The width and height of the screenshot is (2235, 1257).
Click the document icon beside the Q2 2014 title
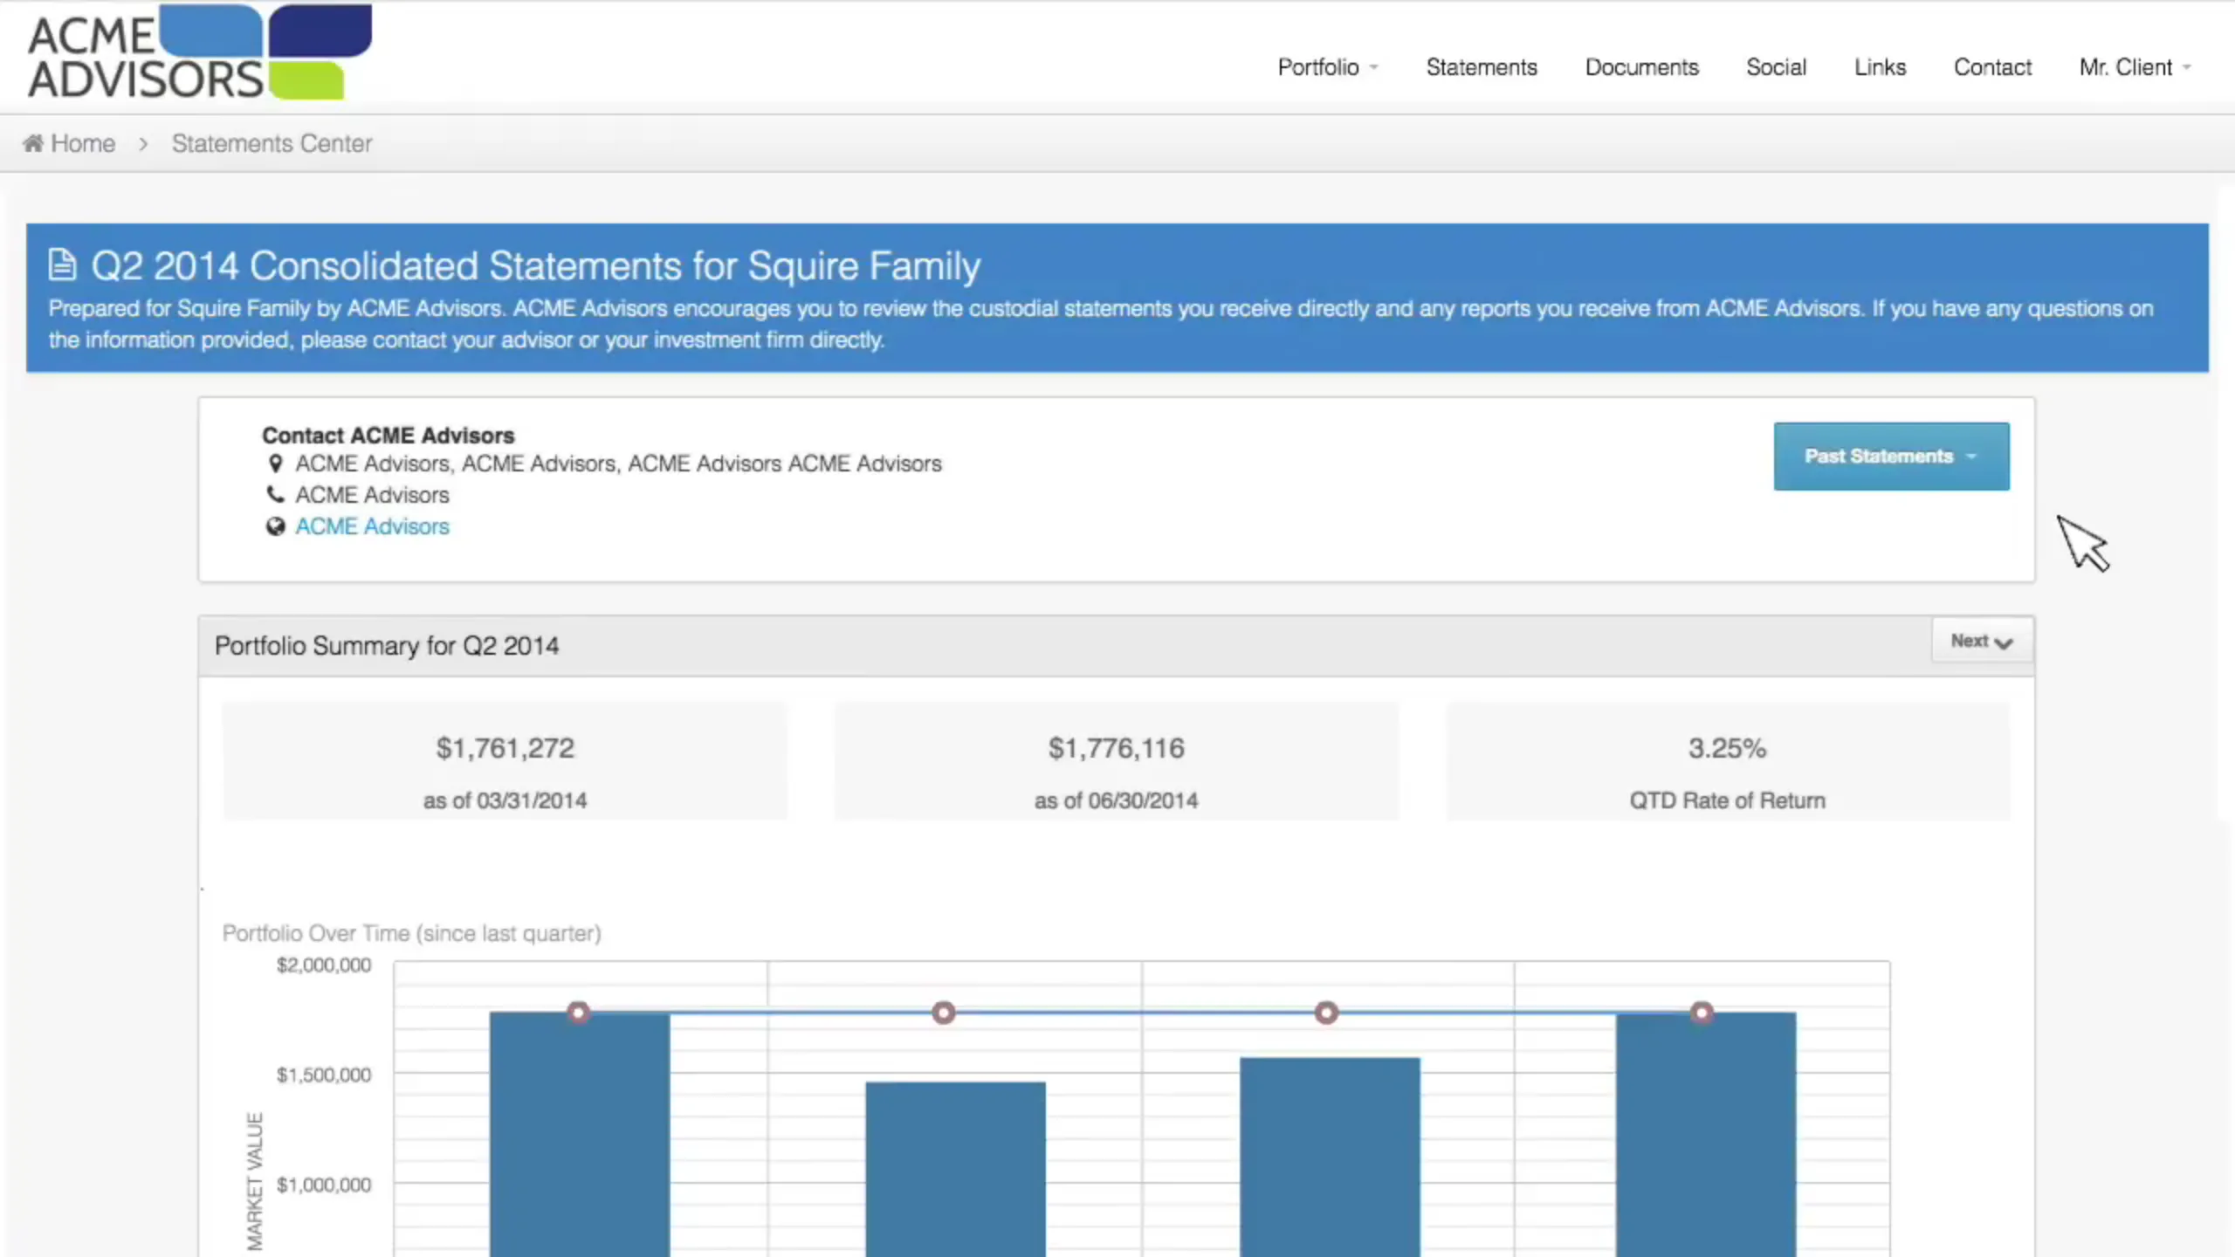click(x=63, y=265)
